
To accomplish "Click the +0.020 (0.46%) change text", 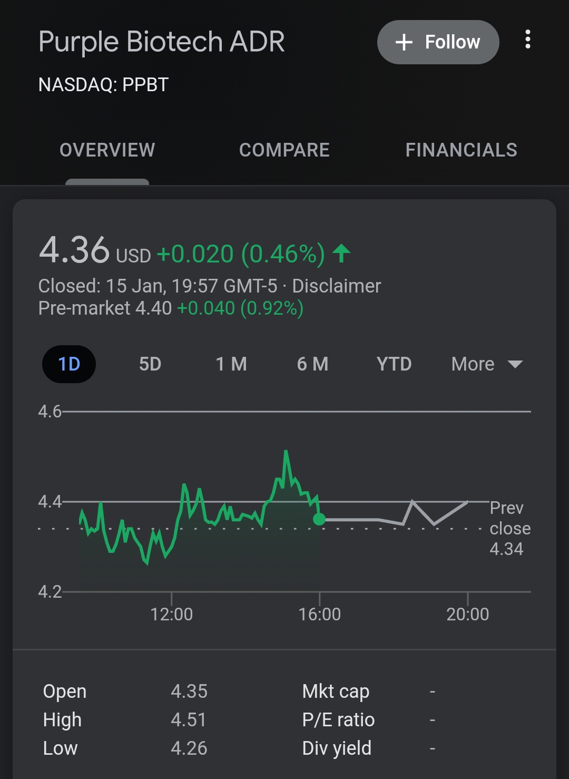I will tap(241, 254).
